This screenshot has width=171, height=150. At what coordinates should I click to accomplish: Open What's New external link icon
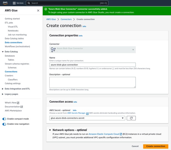[x=18, y=103]
